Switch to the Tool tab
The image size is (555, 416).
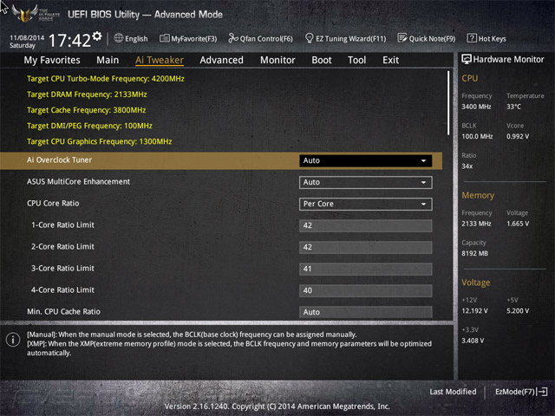(356, 60)
